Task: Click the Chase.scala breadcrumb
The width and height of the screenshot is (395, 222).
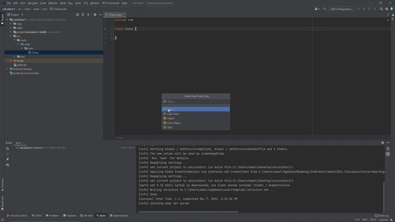Action: [58, 9]
